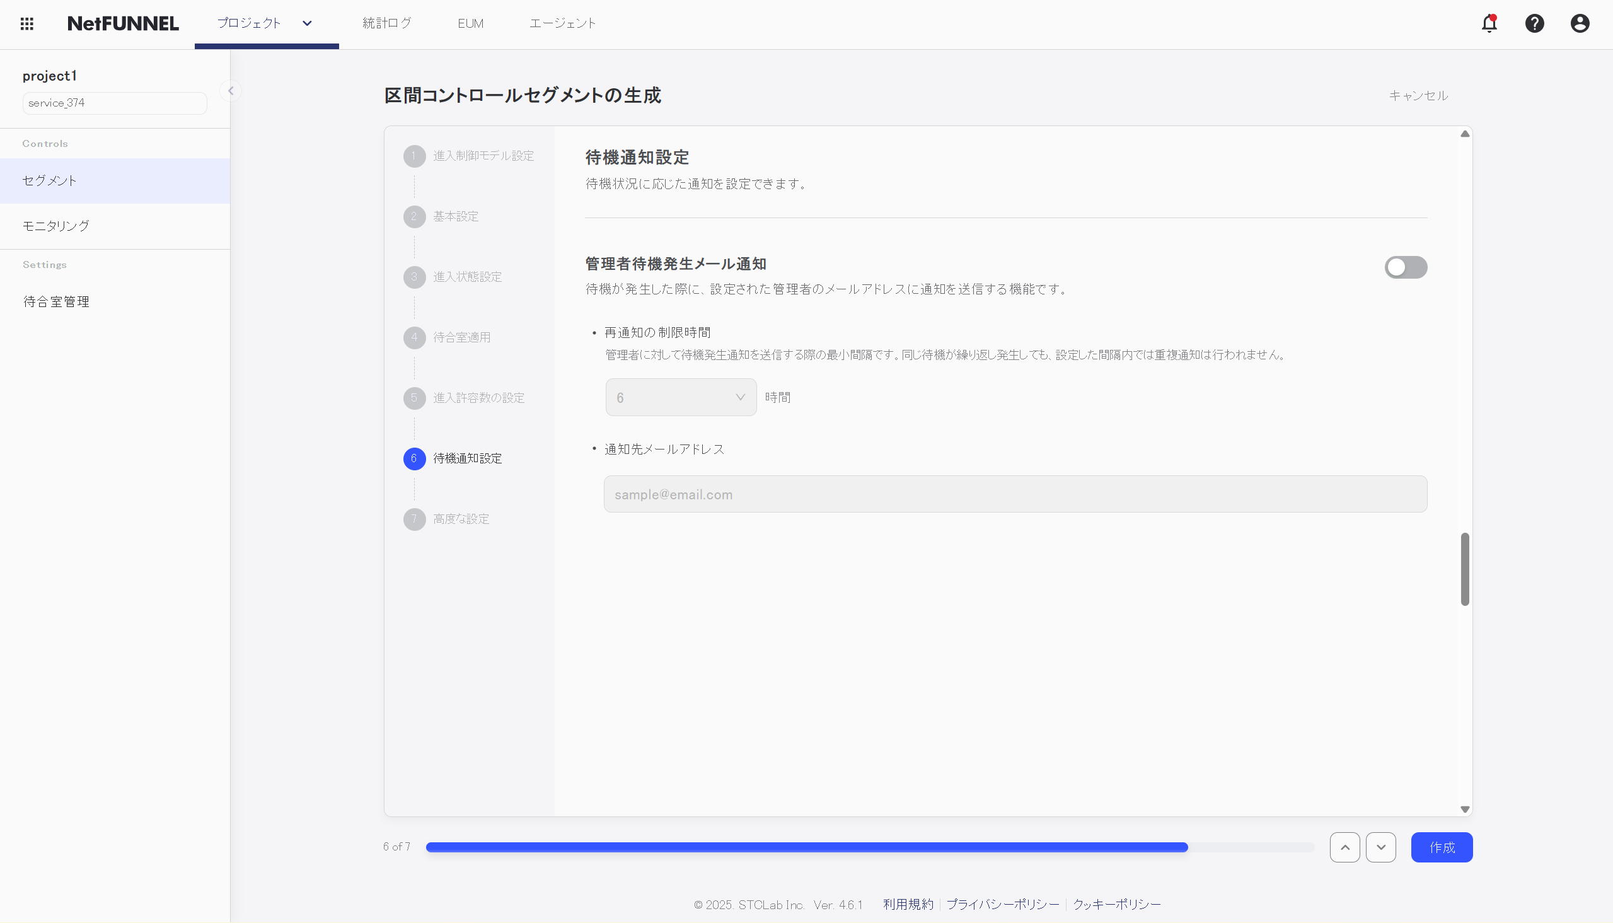Image resolution: width=1613 pixels, height=923 pixels.
Task: Switch to the 統計ログ tab
Action: (x=386, y=23)
